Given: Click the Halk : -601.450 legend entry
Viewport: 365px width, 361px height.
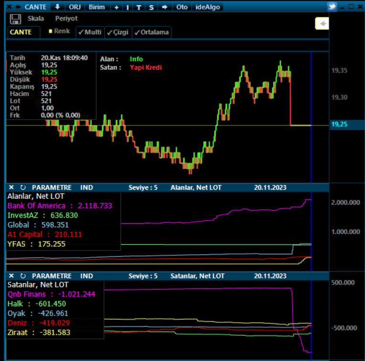Looking at the screenshot, I should [x=37, y=304].
